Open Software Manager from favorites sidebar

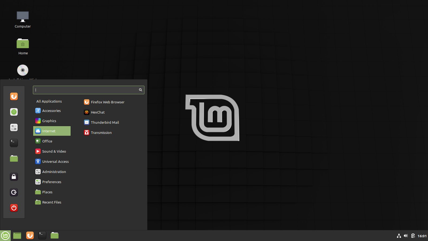click(14, 112)
